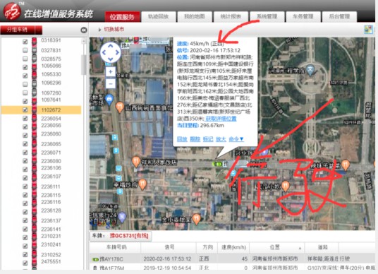Collapse the vehicle list side panel
The height and width of the screenshot is (274, 378).
point(84,30)
